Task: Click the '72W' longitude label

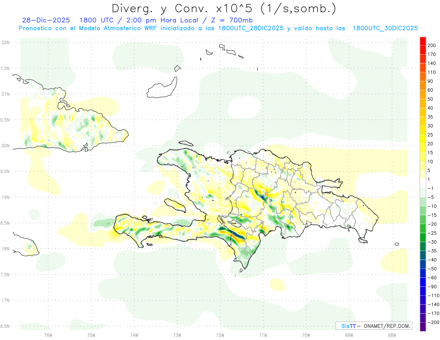Action: click(x=220, y=335)
